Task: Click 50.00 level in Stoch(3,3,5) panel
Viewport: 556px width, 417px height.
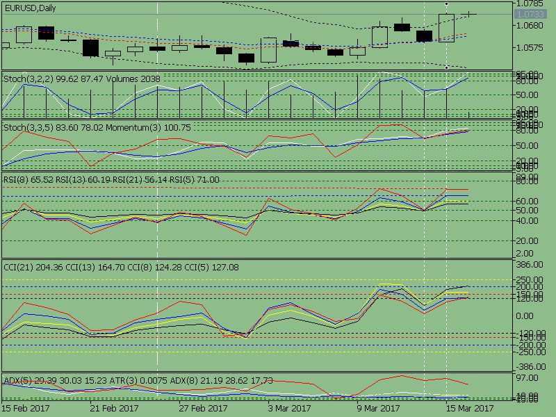Action: coord(527,146)
